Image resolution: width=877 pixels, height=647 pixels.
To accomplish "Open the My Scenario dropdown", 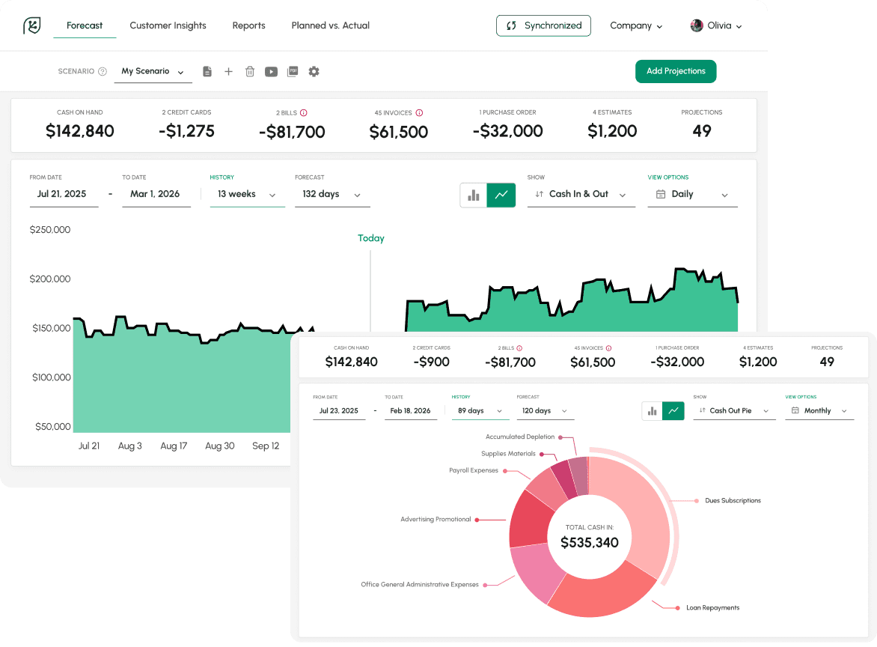I will click(153, 72).
